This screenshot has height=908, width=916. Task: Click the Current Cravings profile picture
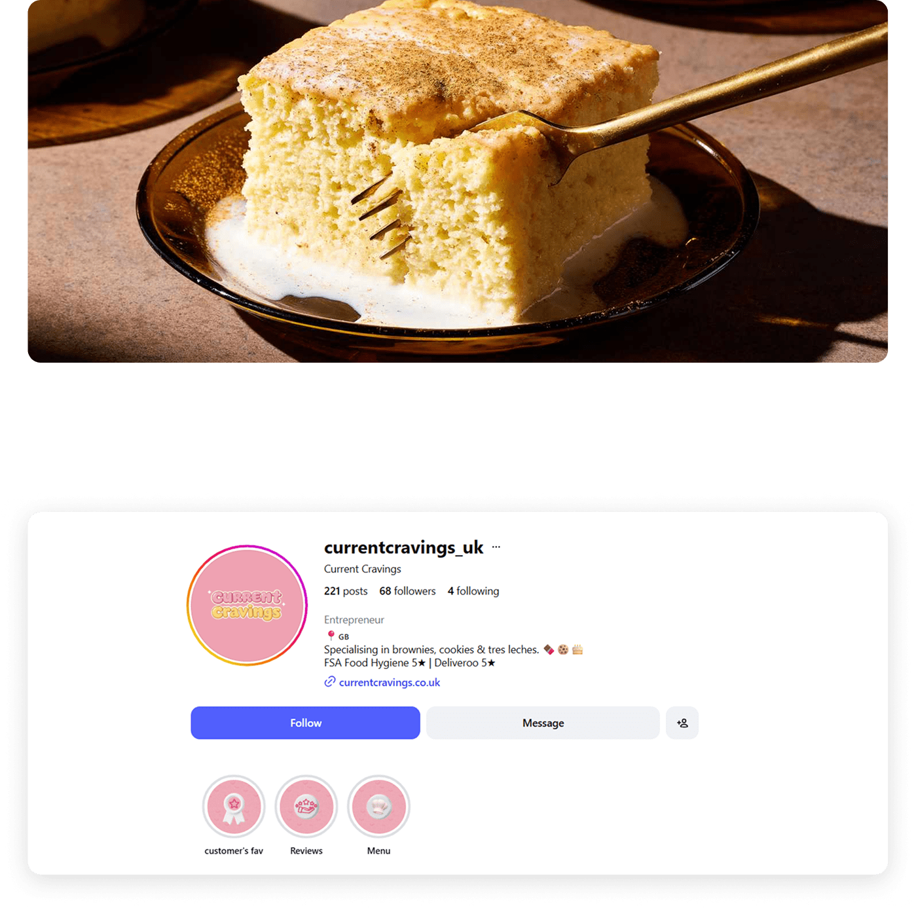[247, 605]
